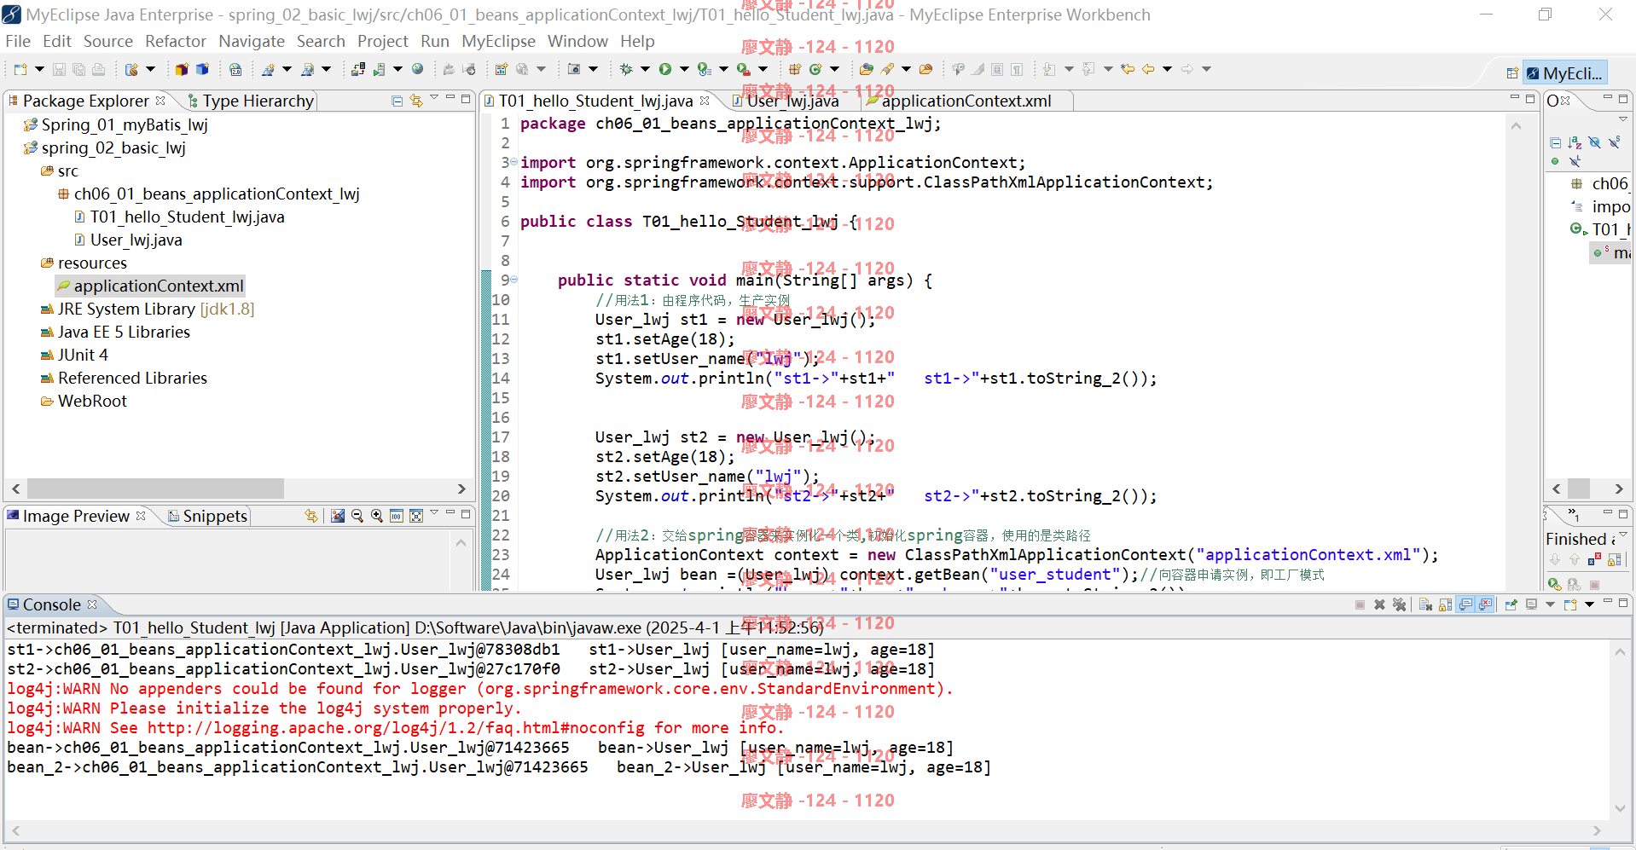Open Back history dropdown arrow
Viewport: 1636px width, 850px height.
[x=1167, y=69]
